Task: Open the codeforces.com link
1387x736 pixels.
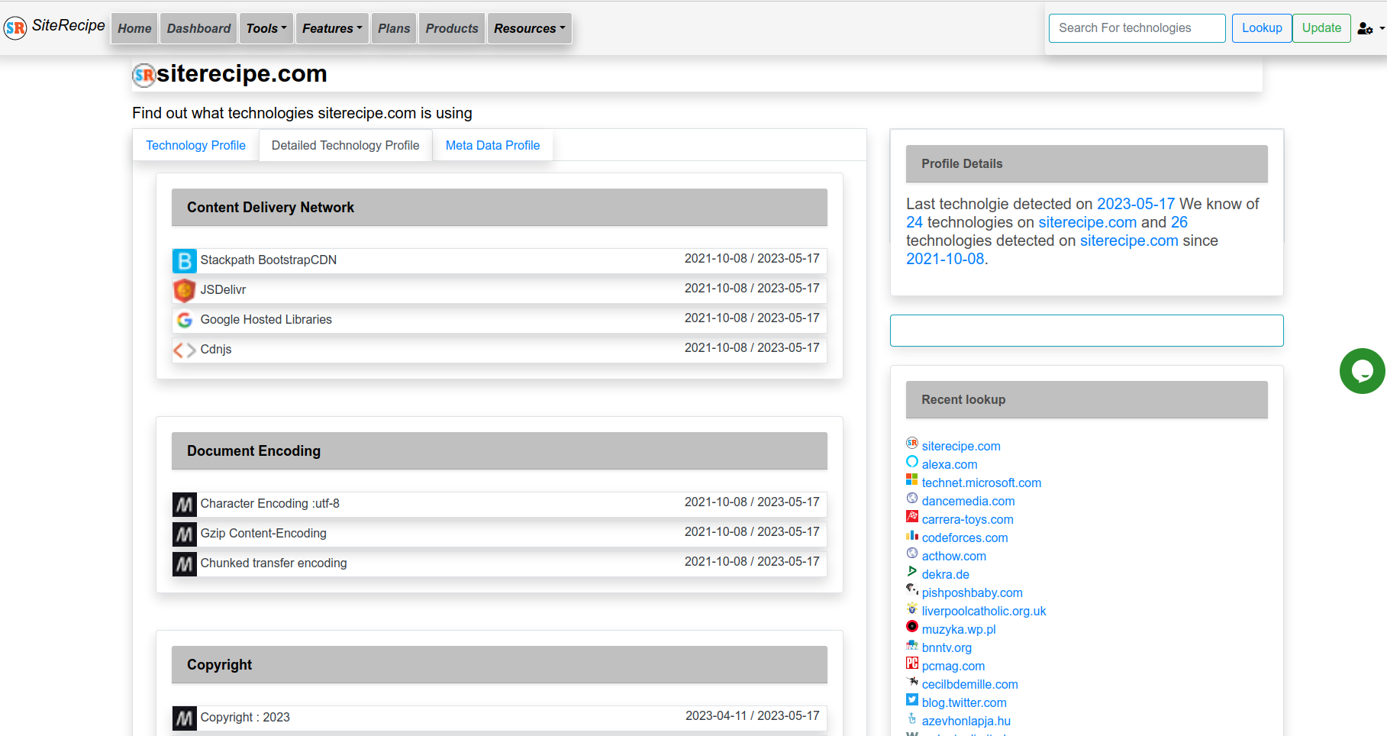Action: pyautogui.click(x=965, y=538)
